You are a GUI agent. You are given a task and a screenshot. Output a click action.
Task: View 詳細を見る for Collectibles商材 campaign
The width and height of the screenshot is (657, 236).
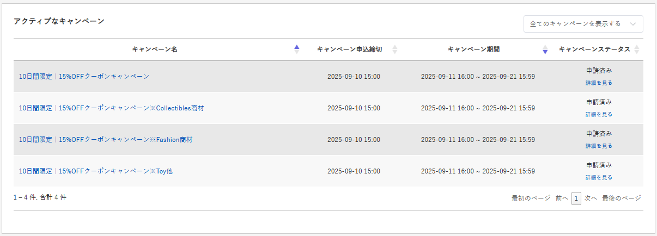pyautogui.click(x=599, y=115)
